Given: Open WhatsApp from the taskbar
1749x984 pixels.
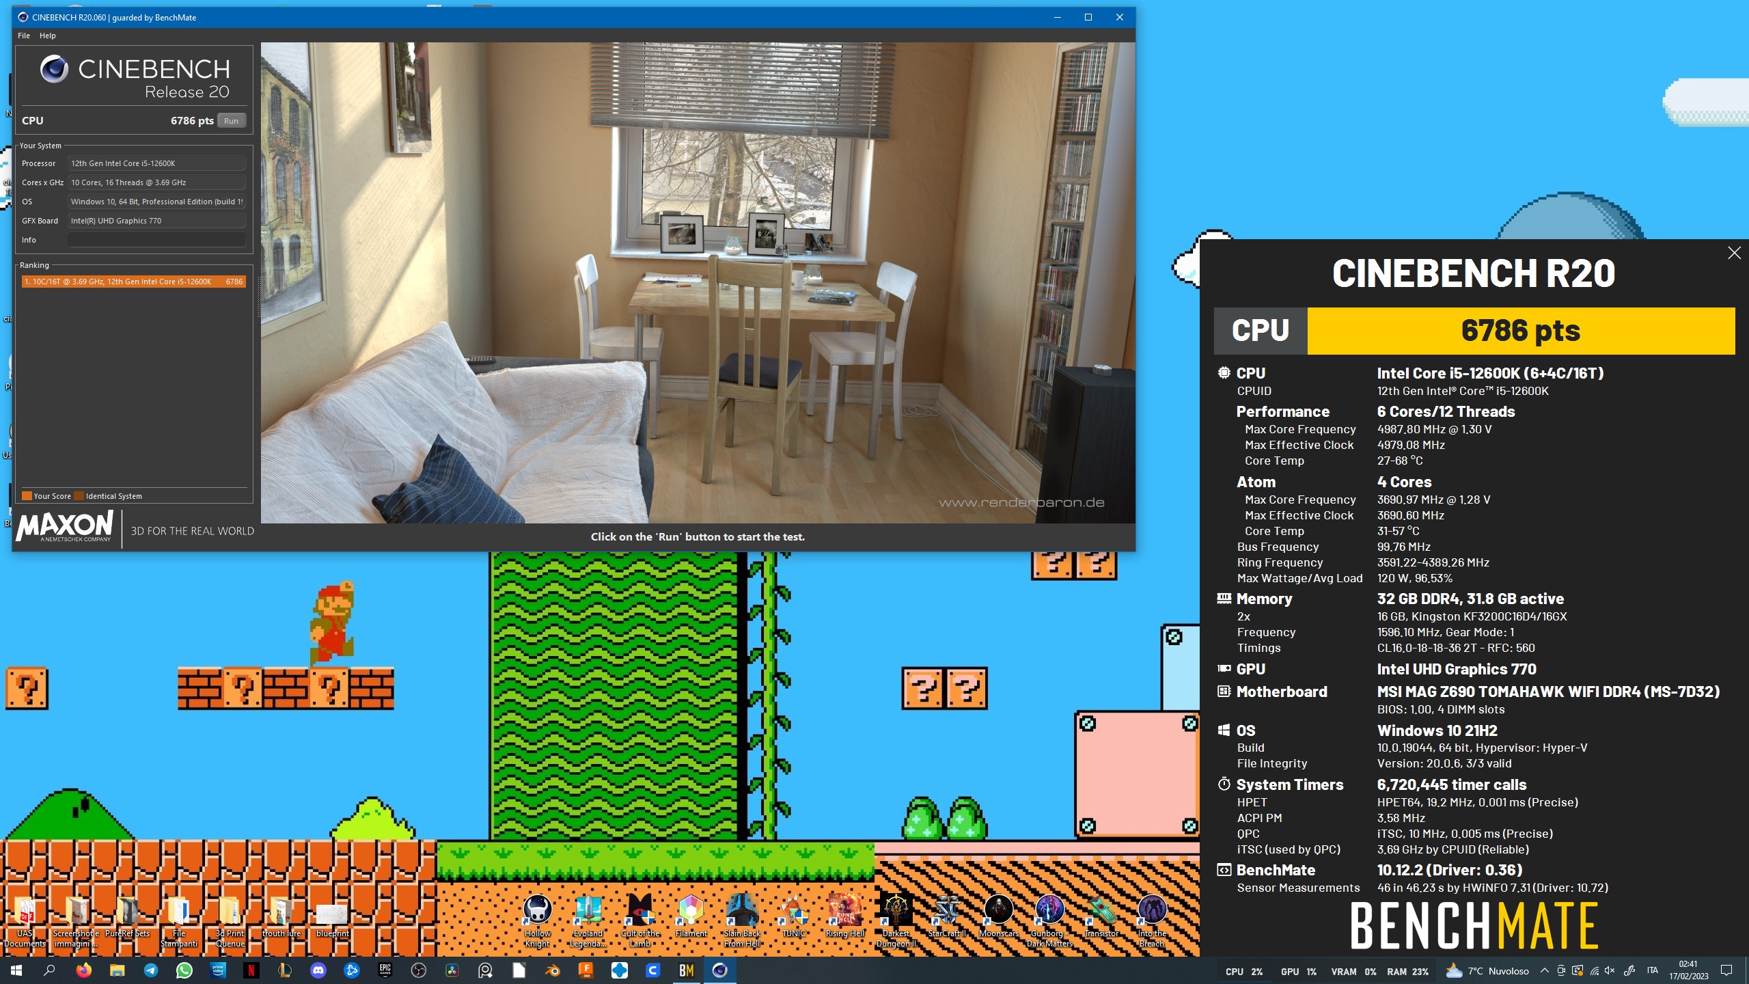Looking at the screenshot, I should (184, 970).
